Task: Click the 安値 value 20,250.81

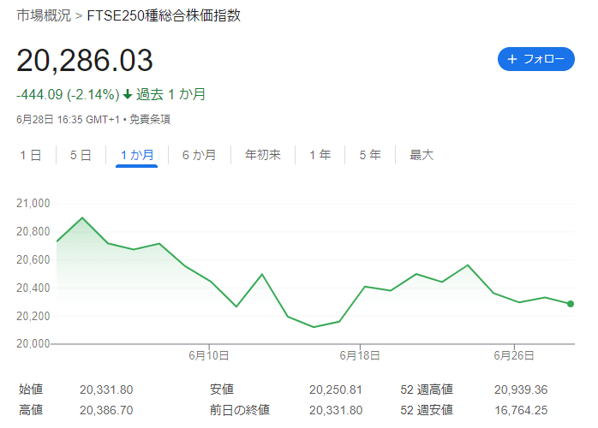Action: pos(336,389)
